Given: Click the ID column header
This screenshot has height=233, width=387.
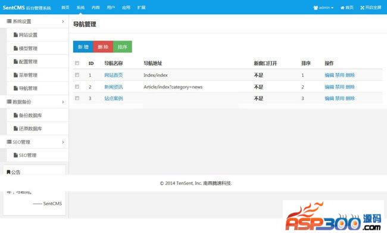Looking at the screenshot, I should tap(91, 64).
